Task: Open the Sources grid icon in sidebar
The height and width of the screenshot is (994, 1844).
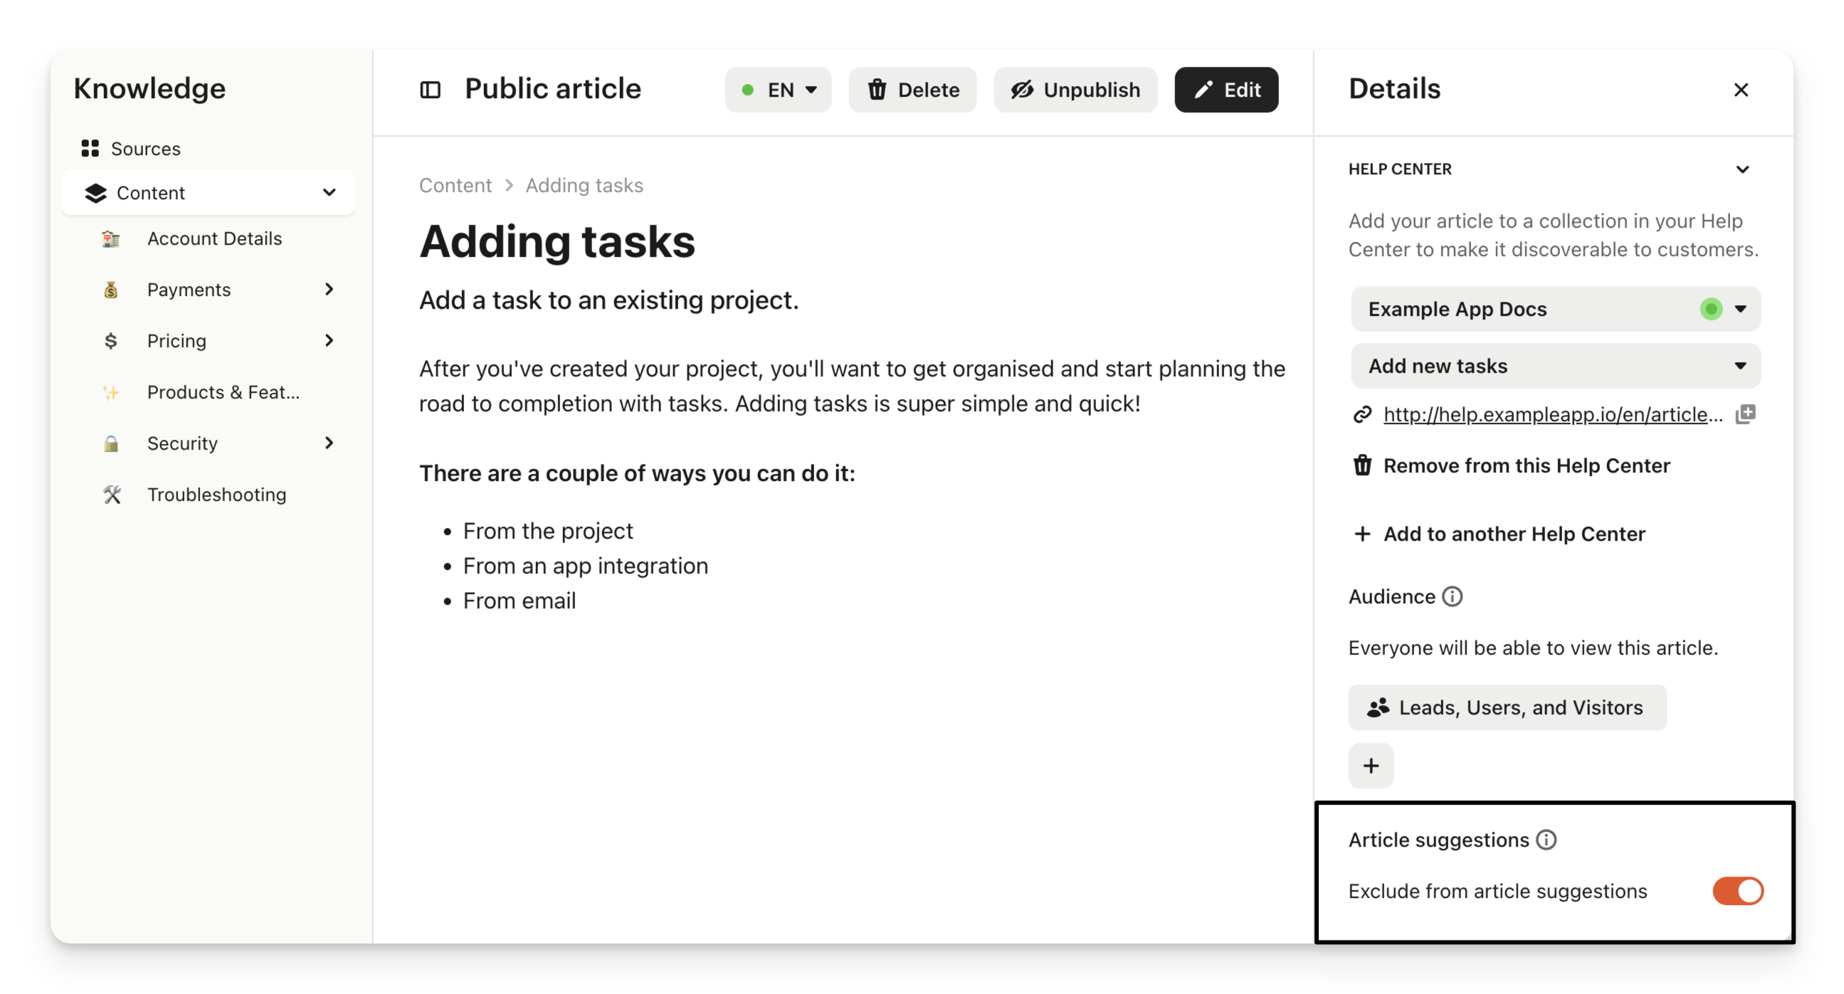Action: [x=90, y=149]
